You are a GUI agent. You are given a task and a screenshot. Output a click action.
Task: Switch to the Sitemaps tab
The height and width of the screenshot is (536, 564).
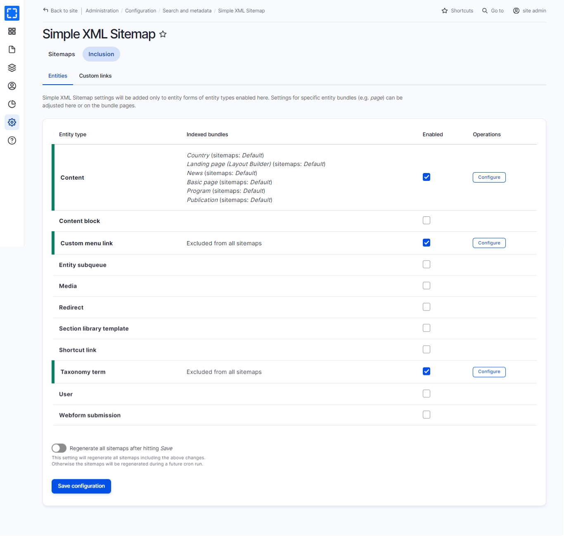[62, 54]
